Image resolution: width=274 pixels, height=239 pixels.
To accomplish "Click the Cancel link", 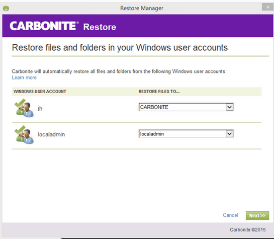I will coord(230,215).
